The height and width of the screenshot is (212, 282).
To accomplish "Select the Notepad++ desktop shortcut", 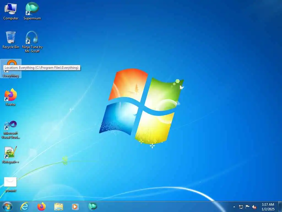I will point(11,155).
